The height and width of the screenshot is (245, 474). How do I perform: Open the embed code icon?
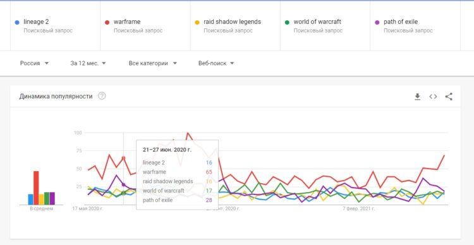(433, 97)
